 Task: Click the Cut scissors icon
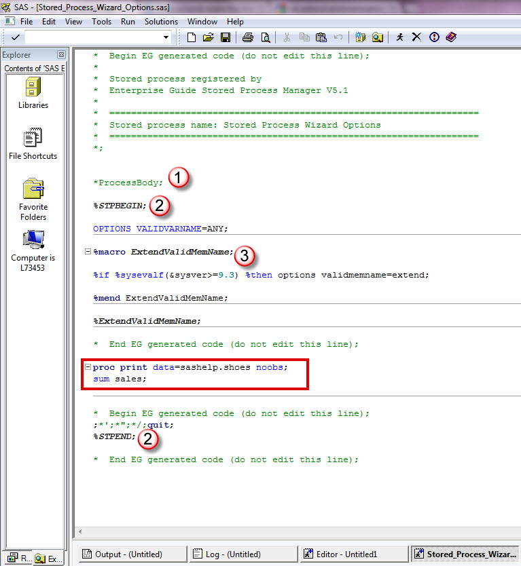click(x=287, y=37)
